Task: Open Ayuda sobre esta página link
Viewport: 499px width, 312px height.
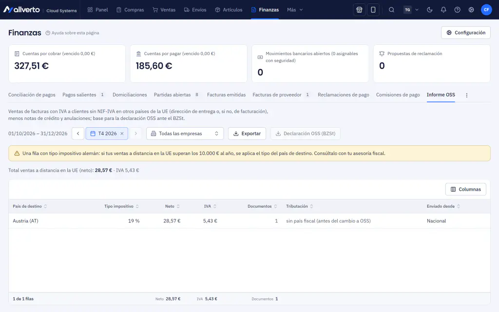Action: [x=72, y=33]
